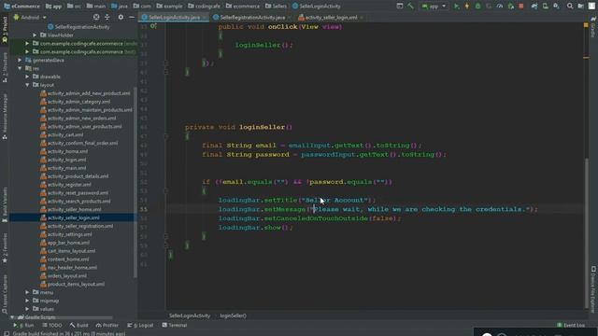Click the Make Project hammer icon

pos(410,7)
